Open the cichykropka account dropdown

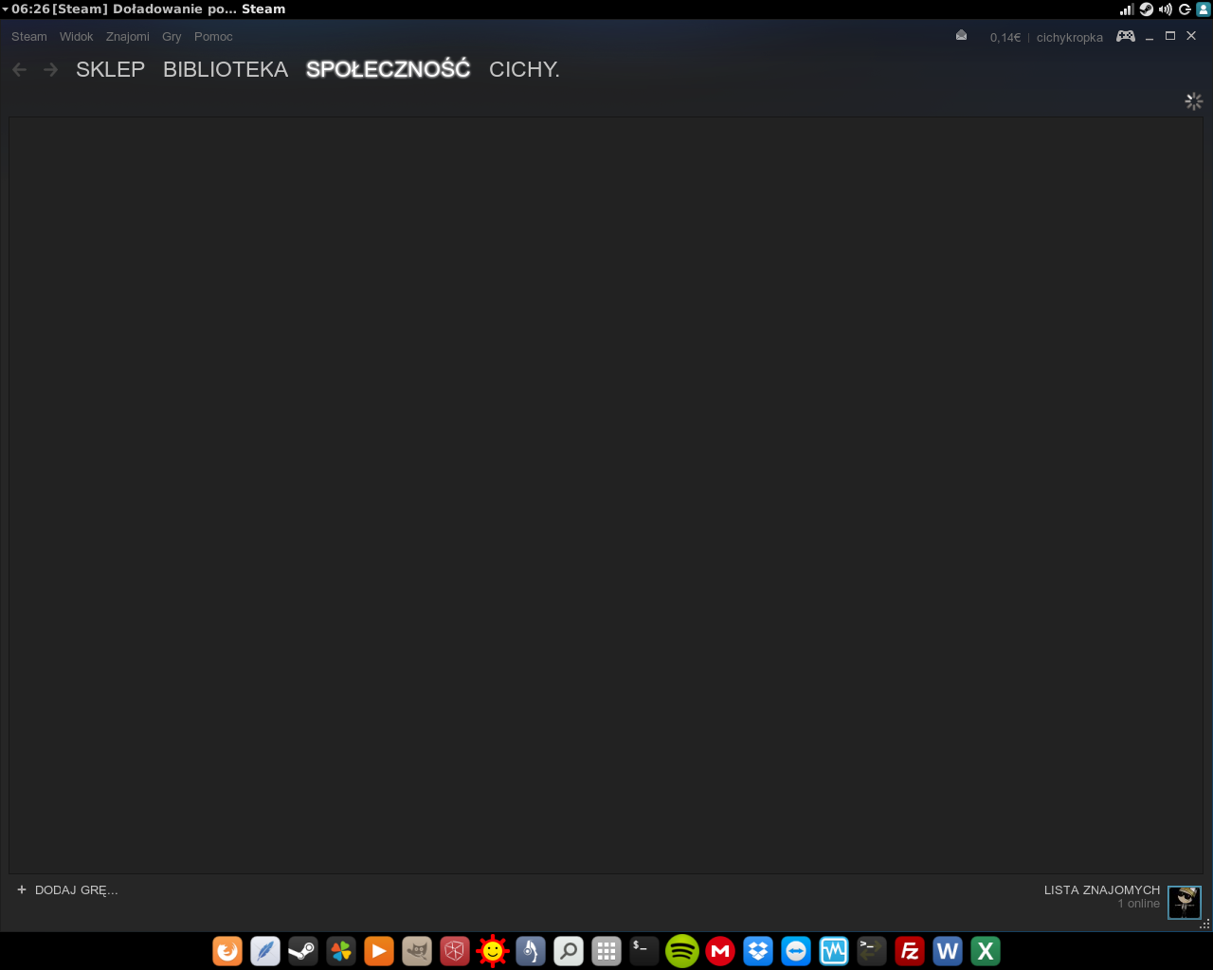(x=1070, y=38)
